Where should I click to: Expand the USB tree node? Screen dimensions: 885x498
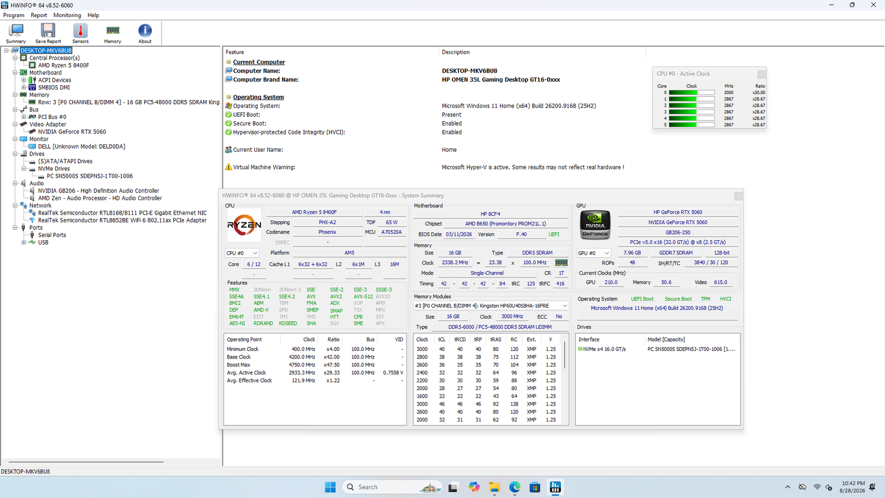pyautogui.click(x=24, y=242)
